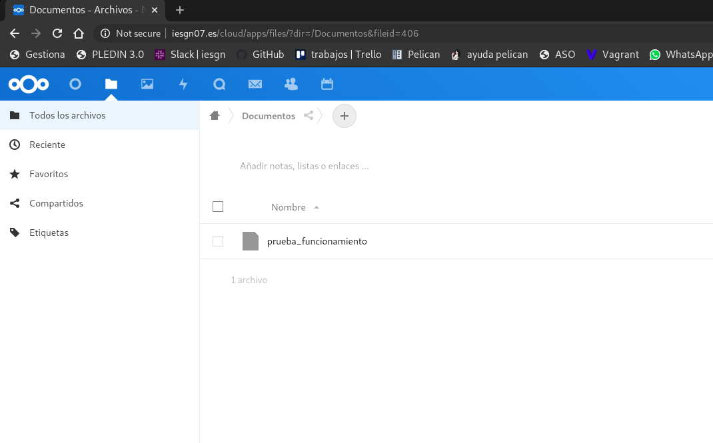Open the Nextcloud Dashboard circle icon

75,84
